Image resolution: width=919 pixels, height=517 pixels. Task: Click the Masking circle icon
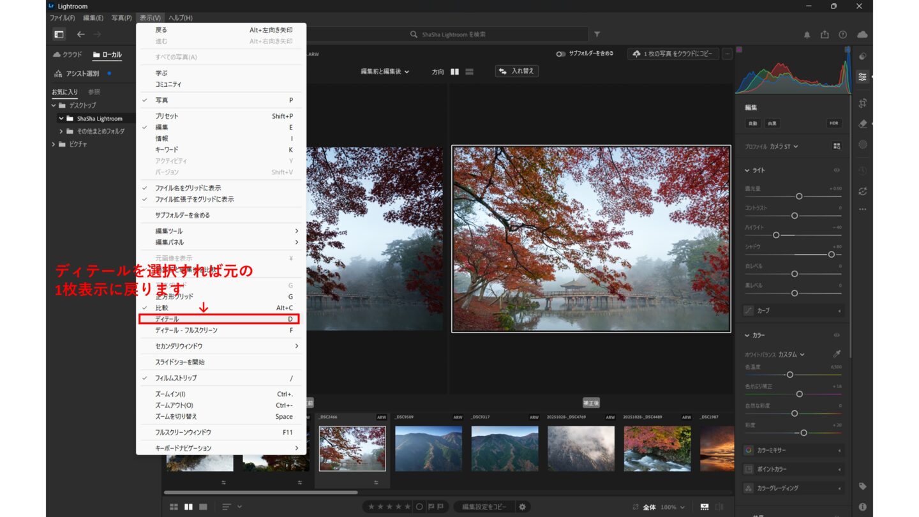click(x=862, y=144)
